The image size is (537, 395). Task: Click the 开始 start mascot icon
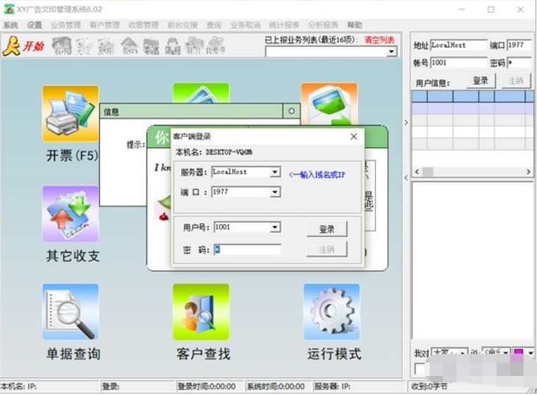pos(11,46)
